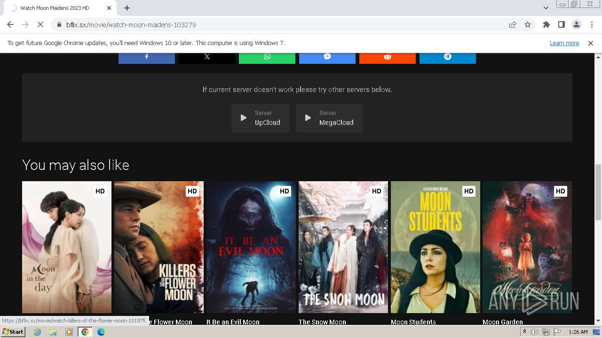This screenshot has height=338, width=602.
Task: Open the Learn more link about Chrome updates
Action: click(564, 43)
